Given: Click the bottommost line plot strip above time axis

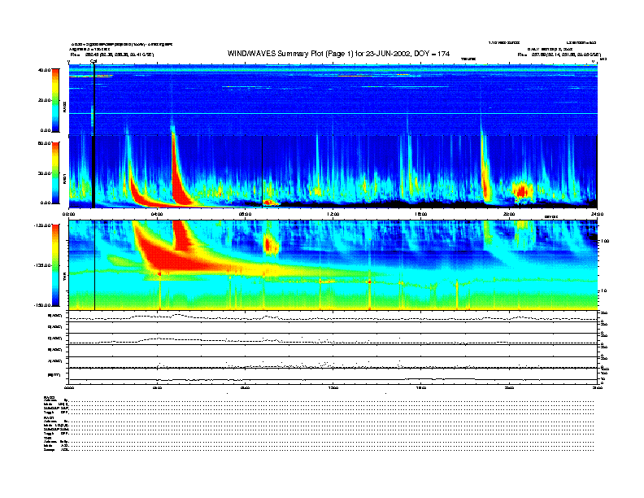Looking at the screenshot, I should coord(333,376).
